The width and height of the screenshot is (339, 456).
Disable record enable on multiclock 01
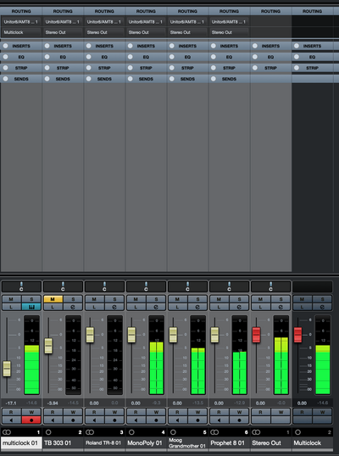(x=31, y=420)
